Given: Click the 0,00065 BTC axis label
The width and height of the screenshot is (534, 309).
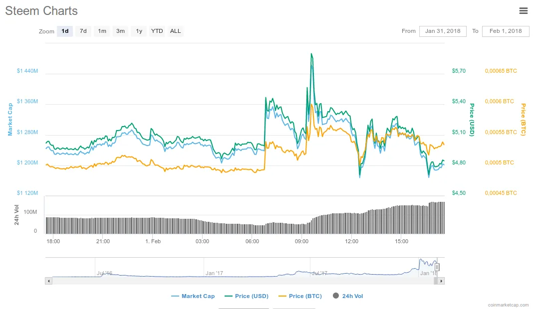Looking at the screenshot, I should (x=501, y=71).
